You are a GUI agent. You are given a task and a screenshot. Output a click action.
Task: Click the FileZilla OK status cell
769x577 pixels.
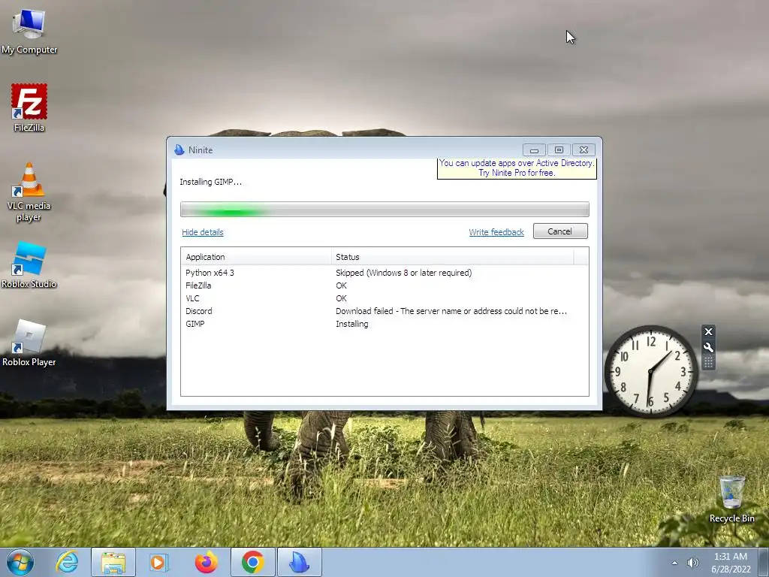[x=342, y=285]
